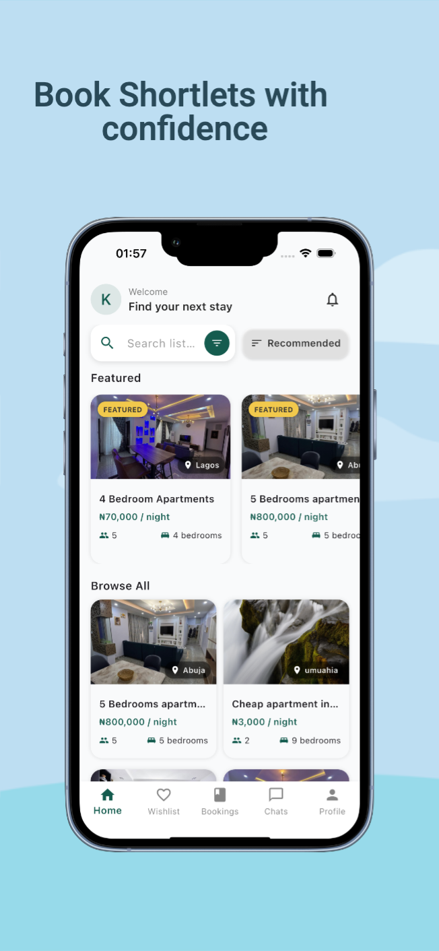Open the Chats tab
Image resolution: width=439 pixels, height=951 pixels.
coord(276,801)
